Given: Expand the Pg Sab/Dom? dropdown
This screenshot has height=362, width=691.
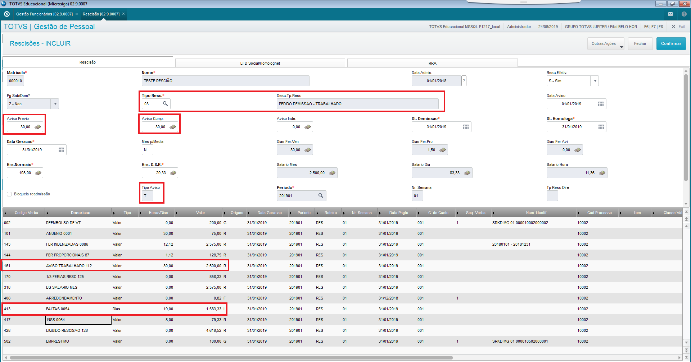Looking at the screenshot, I should click(55, 104).
